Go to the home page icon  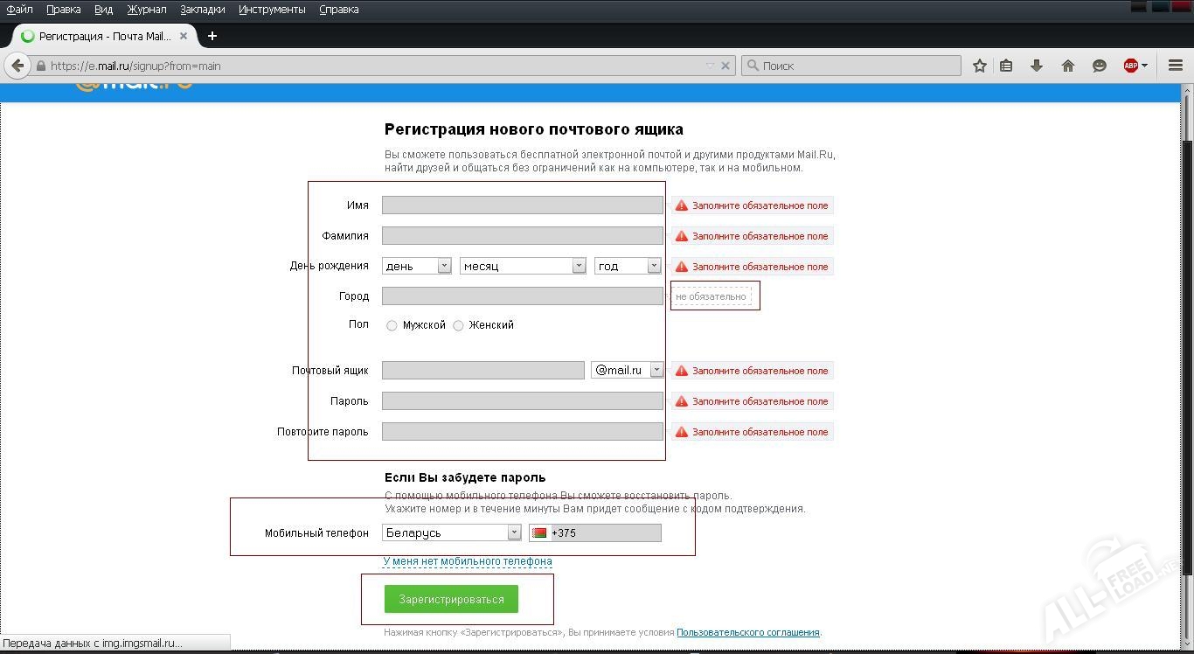pos(1067,66)
